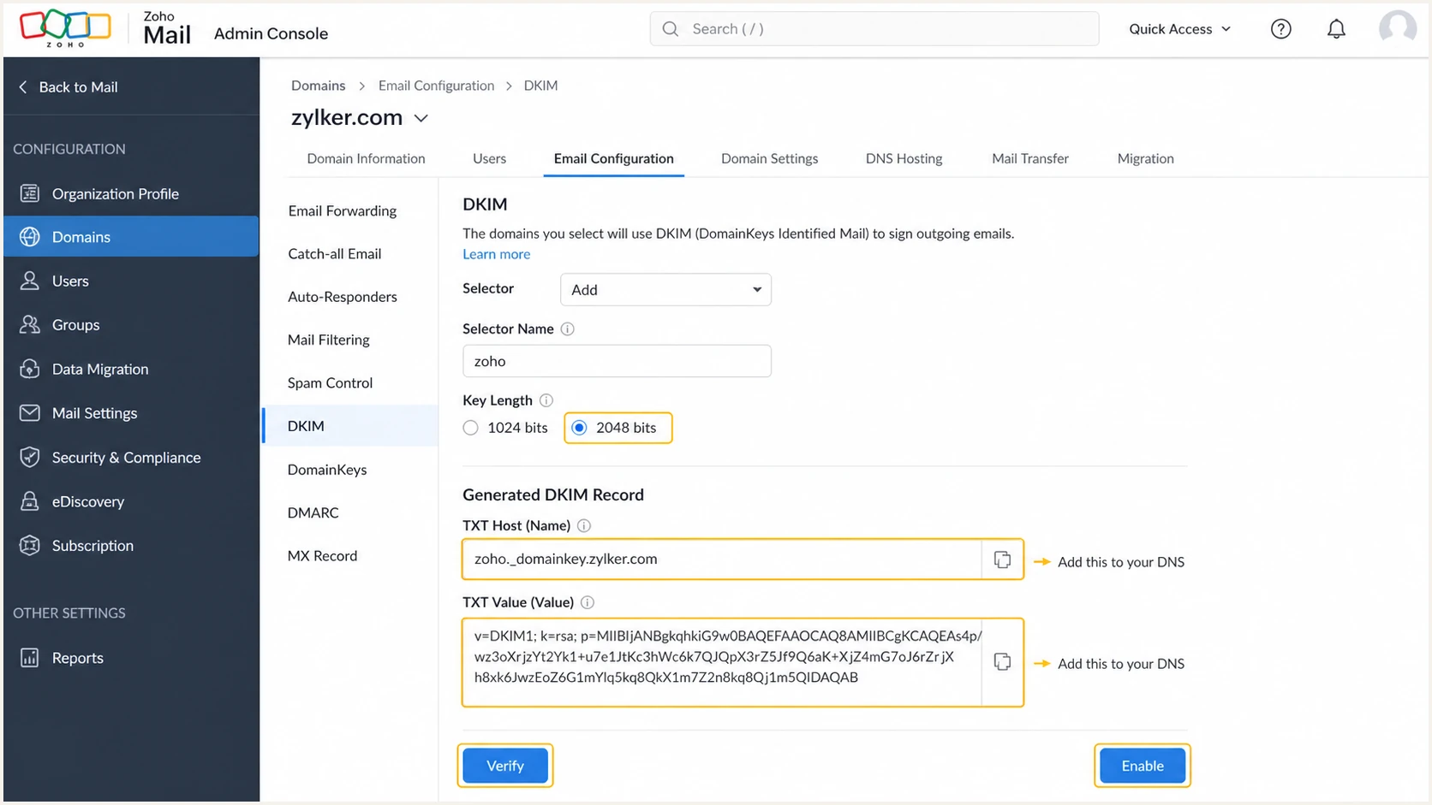Image resolution: width=1432 pixels, height=805 pixels.
Task: Click the Data Migration icon
Action: [x=30, y=369]
